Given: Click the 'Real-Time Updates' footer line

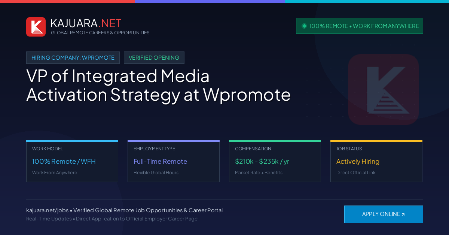Looking at the screenshot, I should coord(112,219).
